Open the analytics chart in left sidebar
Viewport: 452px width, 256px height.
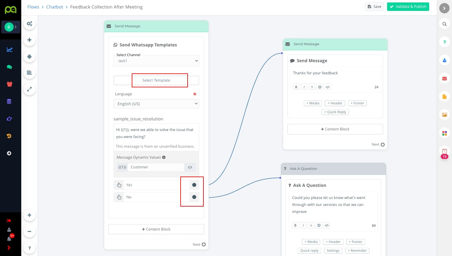click(10, 49)
